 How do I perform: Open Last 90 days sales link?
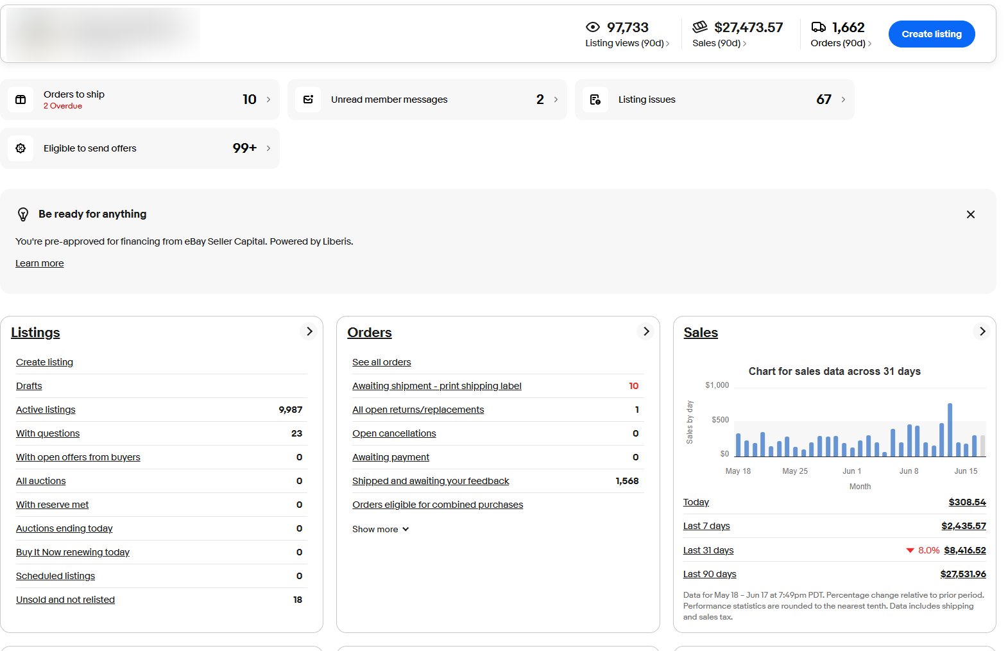pos(710,574)
